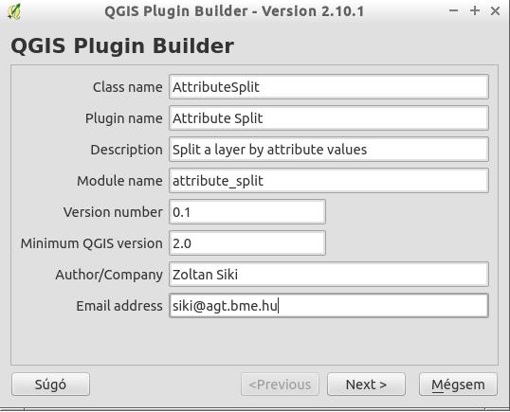Click the disabled Previous button
Image resolution: width=510 pixels, height=412 pixels.
[x=280, y=385]
